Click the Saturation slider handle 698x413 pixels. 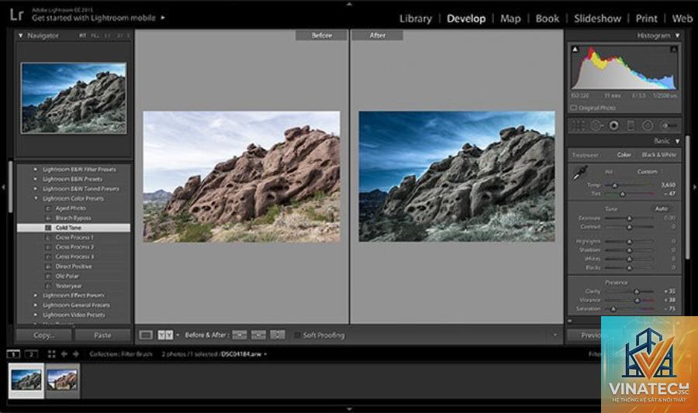coord(613,308)
